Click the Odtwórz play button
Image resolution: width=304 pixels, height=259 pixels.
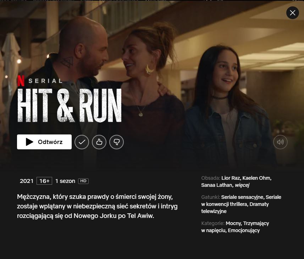point(44,142)
